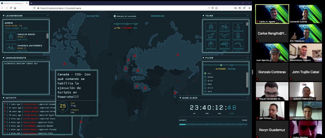The height and width of the screenshot is (138, 325).
Task: Open the Scoreboard menu
Action: coord(157,16)
